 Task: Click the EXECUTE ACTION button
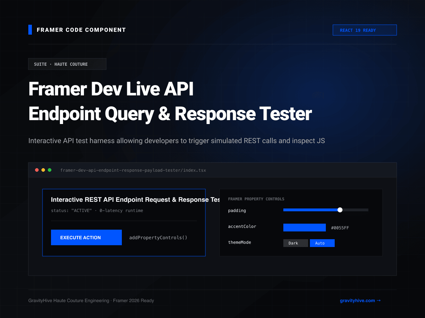coord(86,237)
